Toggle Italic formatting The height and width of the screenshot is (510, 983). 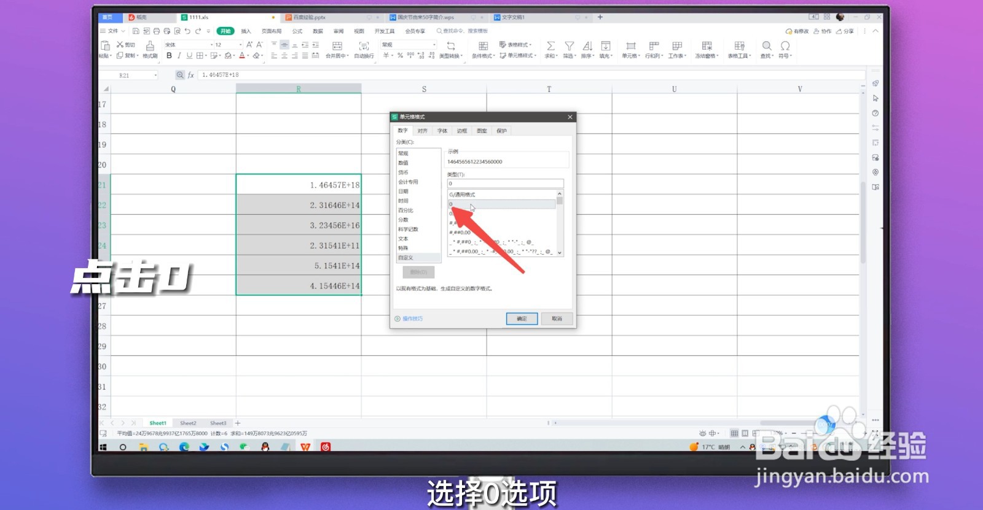pos(179,55)
